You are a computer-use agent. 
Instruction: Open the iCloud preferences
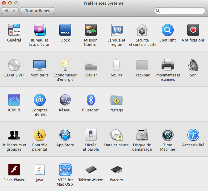pos(14,100)
